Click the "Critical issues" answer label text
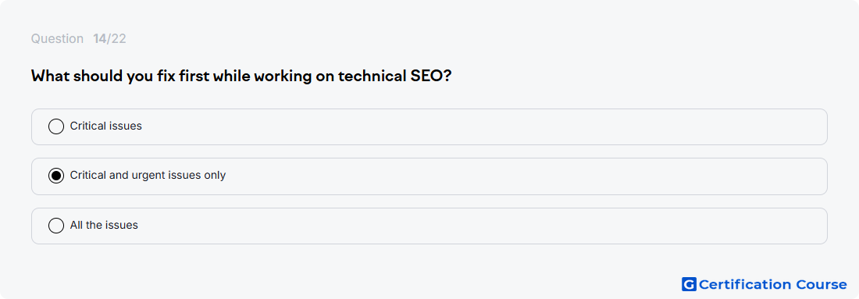Screen dimensions: 859x299 click(x=105, y=126)
